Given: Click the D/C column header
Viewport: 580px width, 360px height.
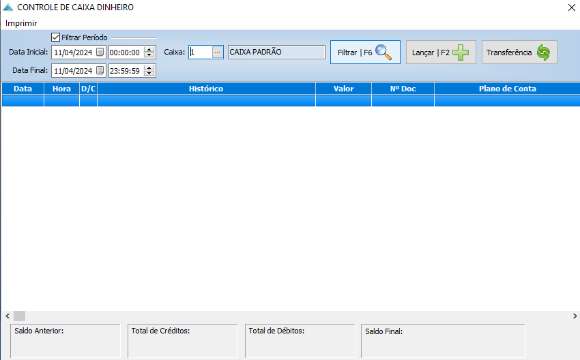Looking at the screenshot, I should click(89, 89).
